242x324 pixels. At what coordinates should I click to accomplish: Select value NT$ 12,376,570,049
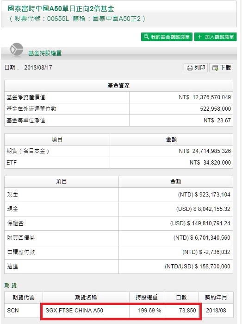tap(205, 97)
